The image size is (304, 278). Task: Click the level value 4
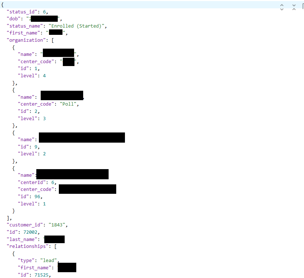tap(44, 76)
